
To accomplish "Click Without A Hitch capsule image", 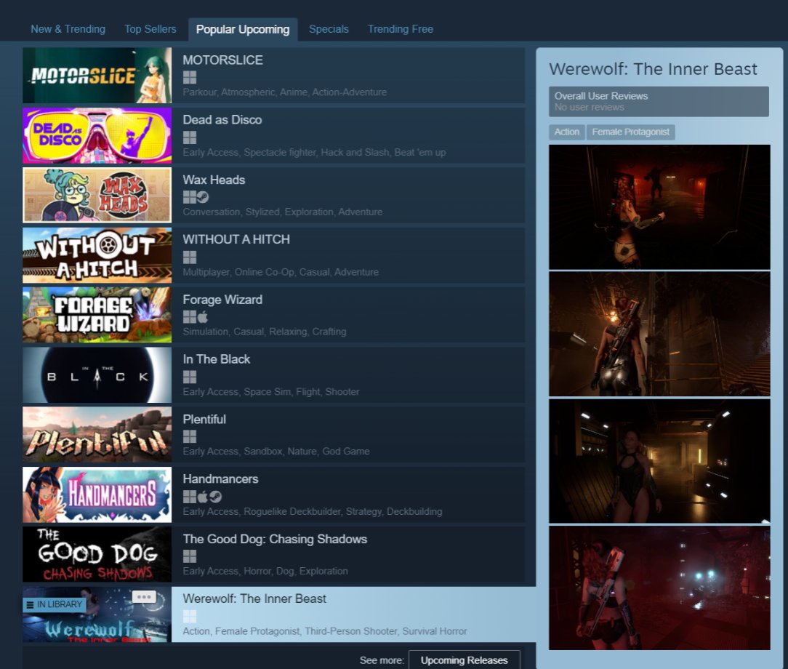I will pos(97,255).
